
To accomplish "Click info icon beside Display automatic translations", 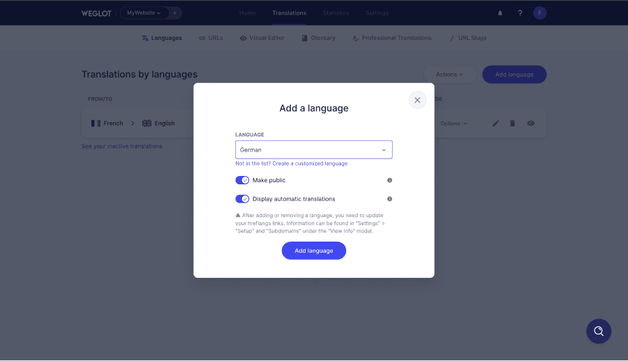I will [389, 199].
